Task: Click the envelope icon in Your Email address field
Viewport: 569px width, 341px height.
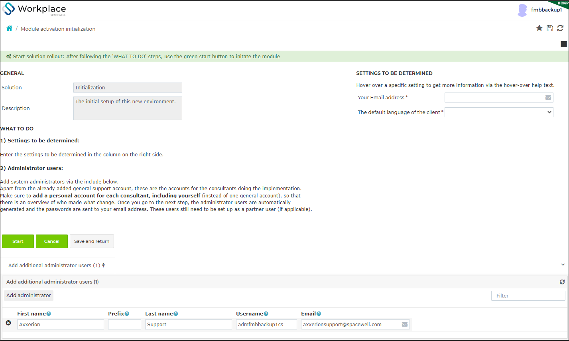Action: (x=548, y=98)
